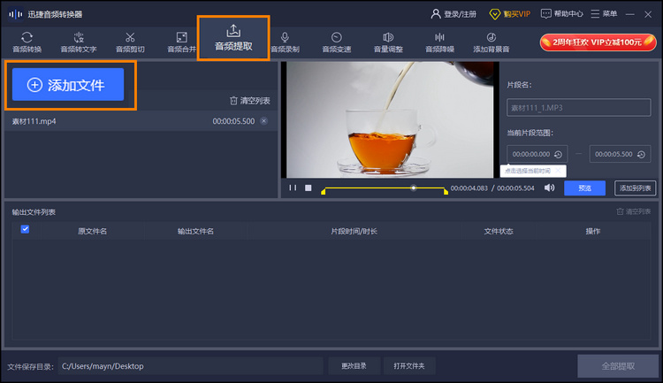Stop the video playback

click(309, 188)
